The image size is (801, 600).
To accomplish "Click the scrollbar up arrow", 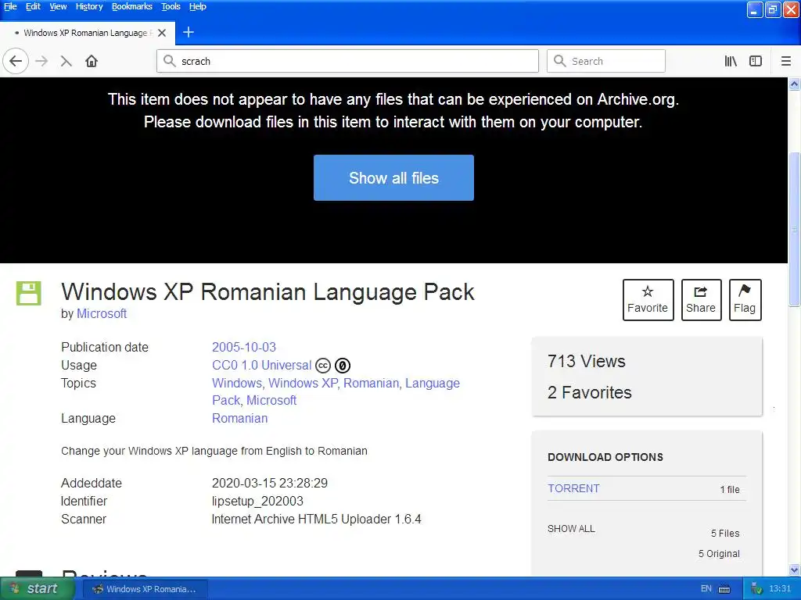I will click(x=795, y=84).
